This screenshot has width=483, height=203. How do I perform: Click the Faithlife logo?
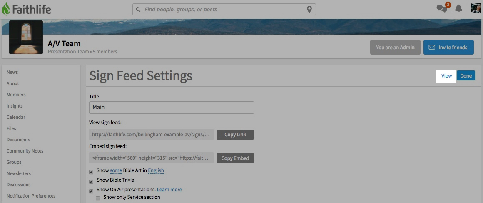tap(27, 9)
